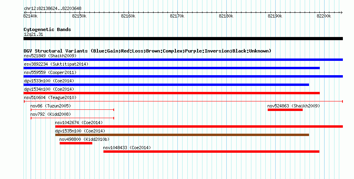The image size is (354, 179).
Task: Click the 82190k ruler tick label
Action: click(275, 16)
